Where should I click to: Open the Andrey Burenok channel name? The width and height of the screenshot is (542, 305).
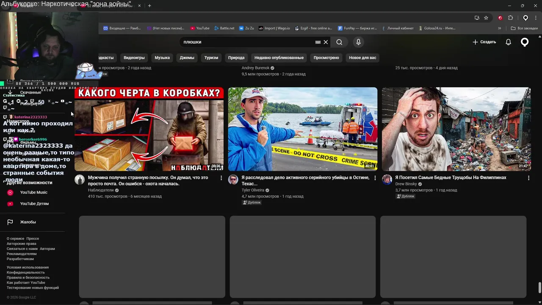point(255,68)
